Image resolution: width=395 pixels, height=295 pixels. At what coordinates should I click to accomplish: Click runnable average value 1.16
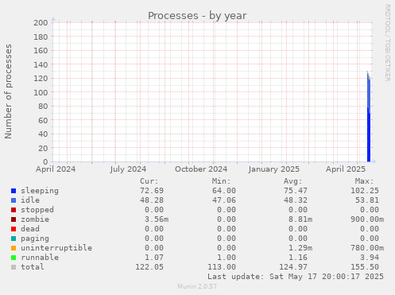click(298, 258)
